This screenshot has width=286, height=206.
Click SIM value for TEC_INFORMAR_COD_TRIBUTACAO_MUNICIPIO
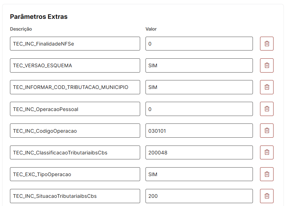(x=199, y=87)
